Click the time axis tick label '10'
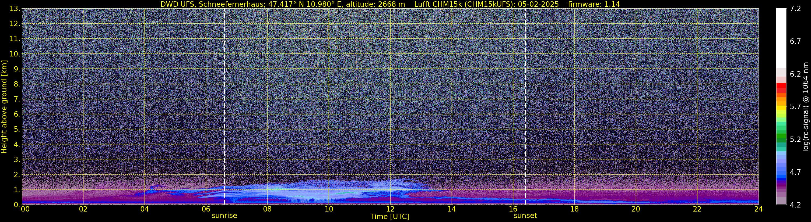 click(x=329, y=209)
